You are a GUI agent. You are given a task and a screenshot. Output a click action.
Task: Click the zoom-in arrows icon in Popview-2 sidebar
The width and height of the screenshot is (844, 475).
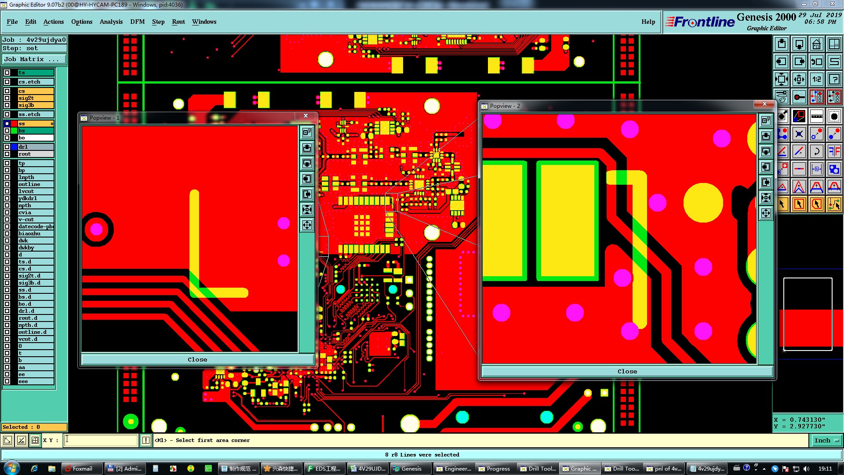click(766, 198)
